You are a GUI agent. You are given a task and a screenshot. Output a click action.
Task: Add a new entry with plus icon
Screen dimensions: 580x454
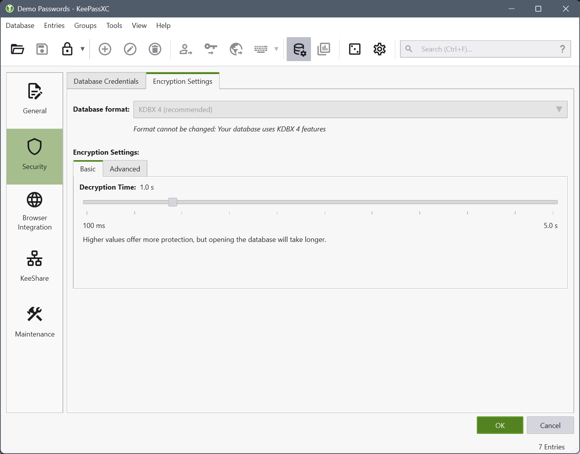click(105, 49)
